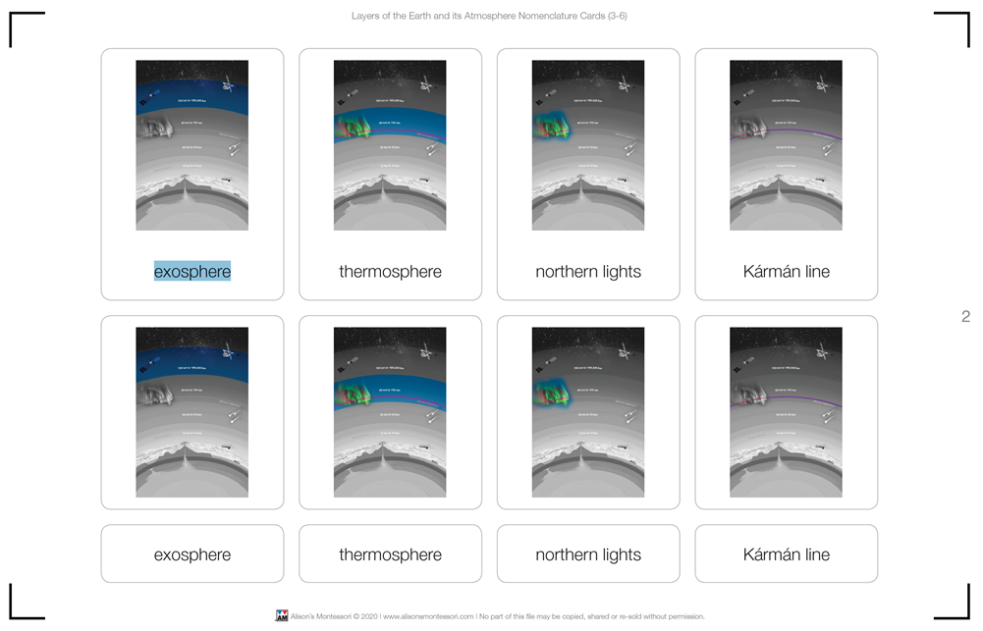Select the bottom-row exosphere picture card
The height and width of the screenshot is (631, 983).
pos(192,412)
